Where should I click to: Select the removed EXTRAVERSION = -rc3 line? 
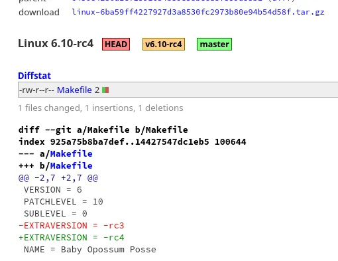pyautogui.click(x=72, y=226)
